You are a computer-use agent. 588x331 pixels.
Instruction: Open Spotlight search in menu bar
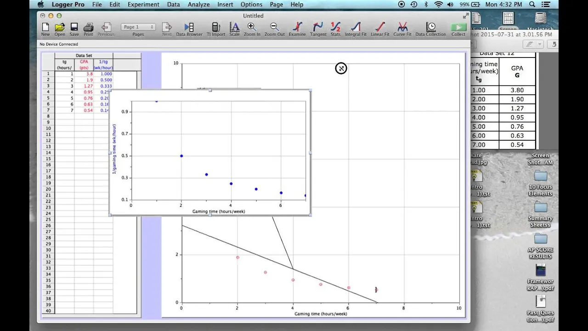click(x=532, y=5)
